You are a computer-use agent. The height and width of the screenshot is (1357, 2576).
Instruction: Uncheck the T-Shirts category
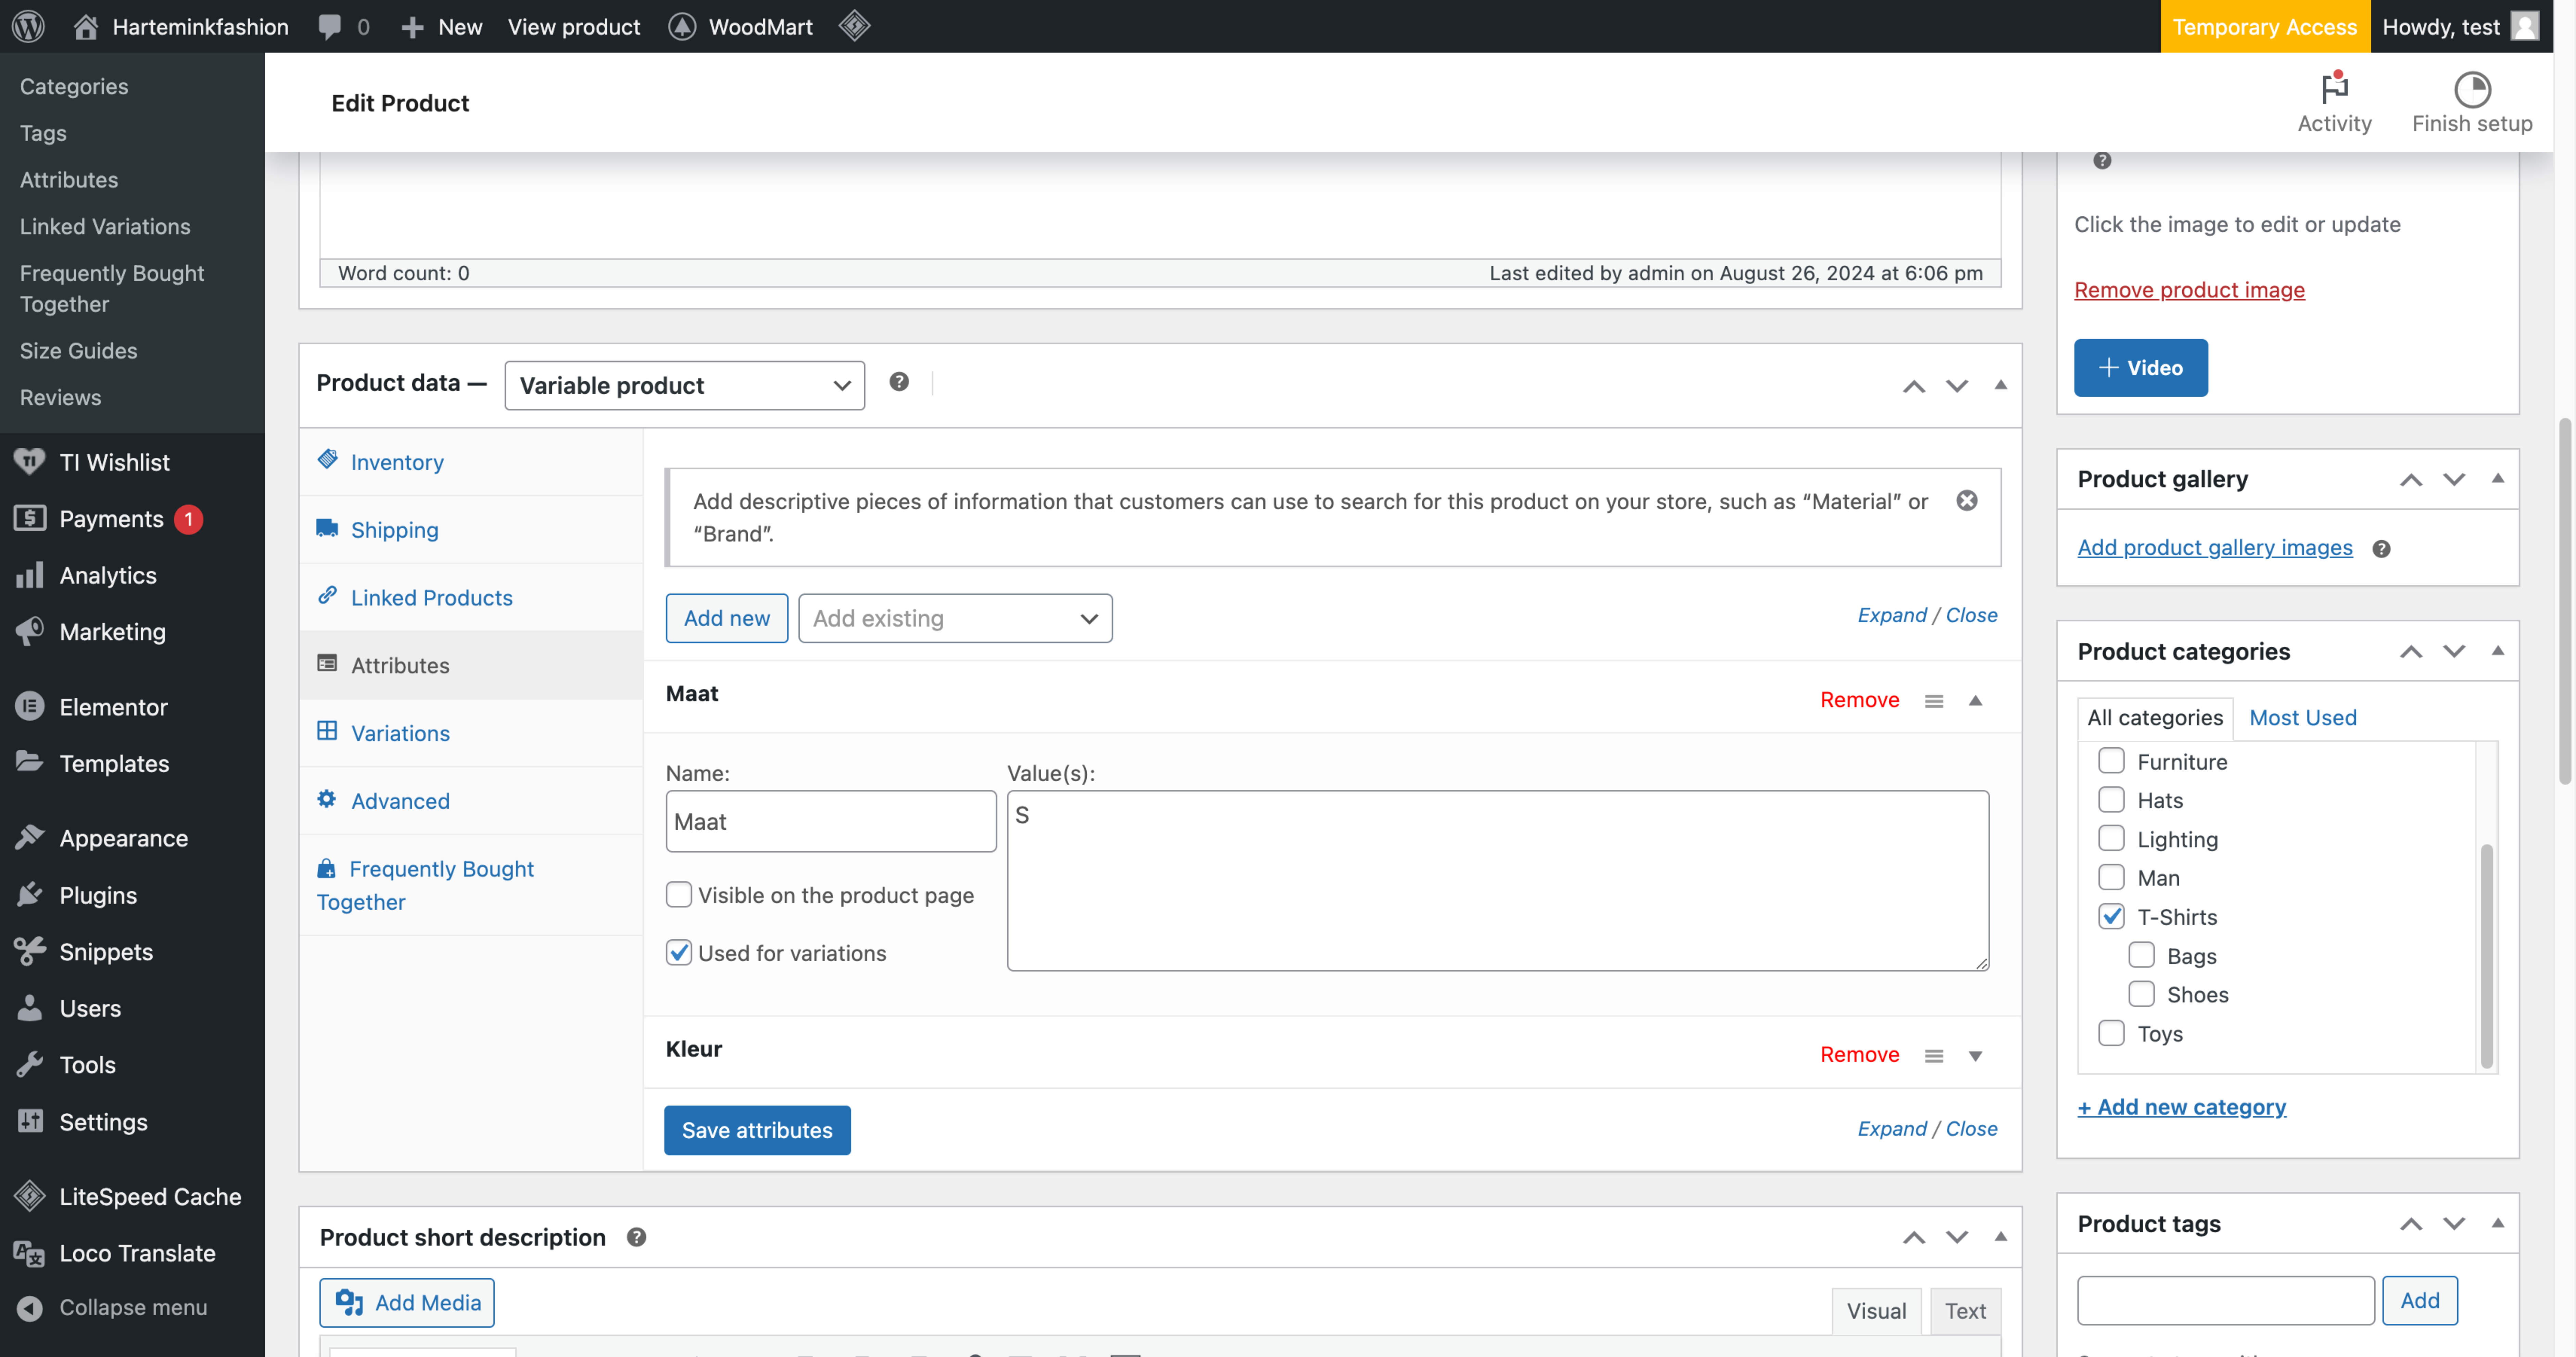2111,916
